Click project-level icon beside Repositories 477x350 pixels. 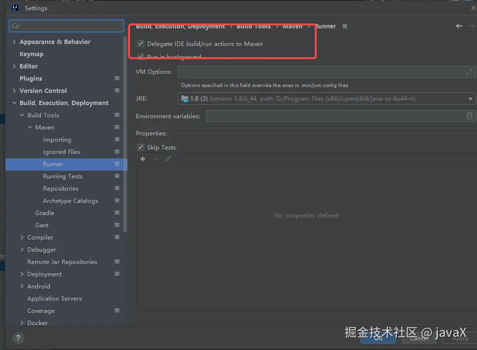[117, 188]
